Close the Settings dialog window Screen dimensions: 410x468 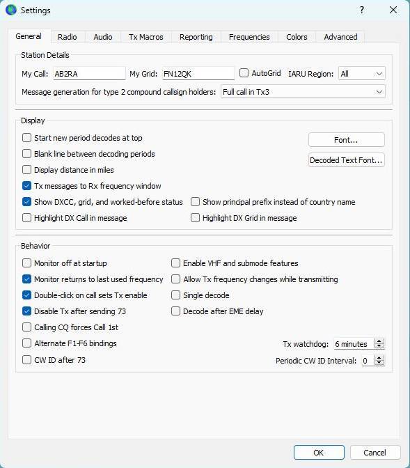click(x=393, y=10)
